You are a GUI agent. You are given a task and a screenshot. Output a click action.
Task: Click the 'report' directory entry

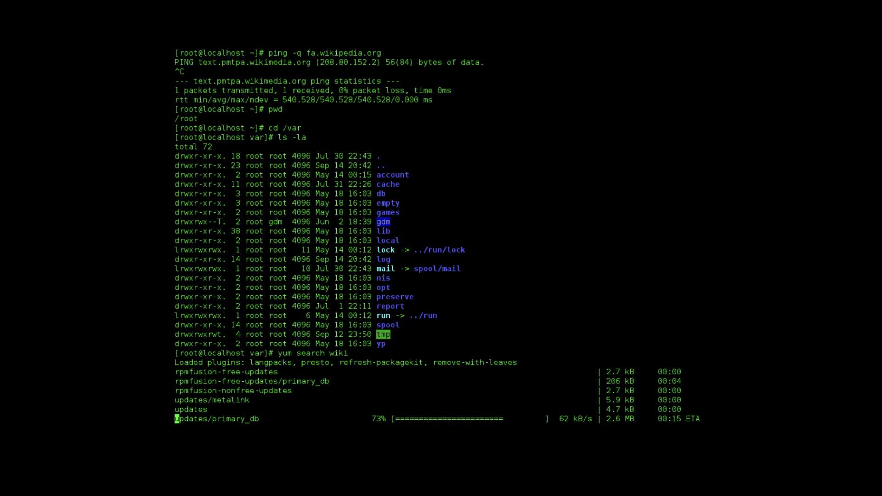[x=390, y=306]
